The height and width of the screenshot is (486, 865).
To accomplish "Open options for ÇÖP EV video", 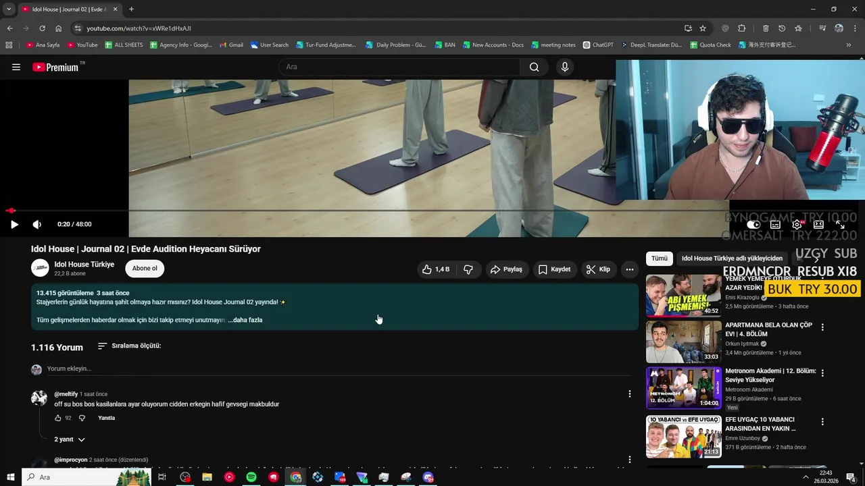I will coord(822,327).
